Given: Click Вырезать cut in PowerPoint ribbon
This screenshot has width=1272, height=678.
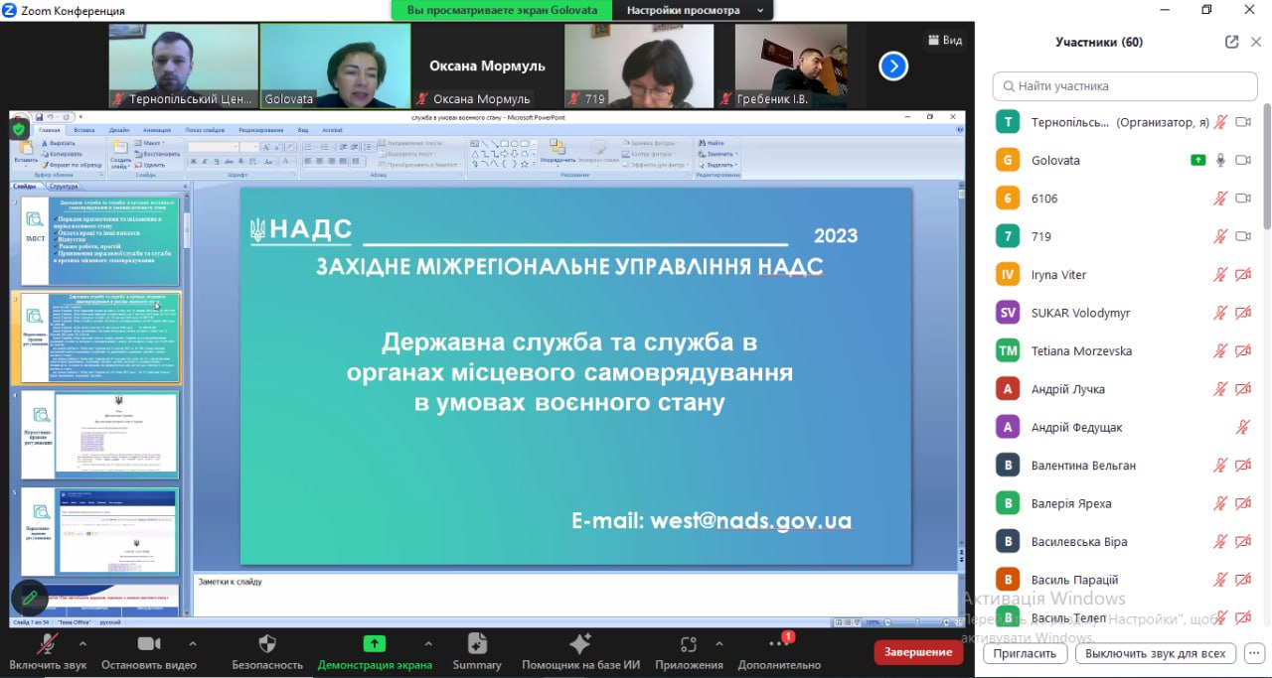Looking at the screenshot, I should pyautogui.click(x=60, y=143).
